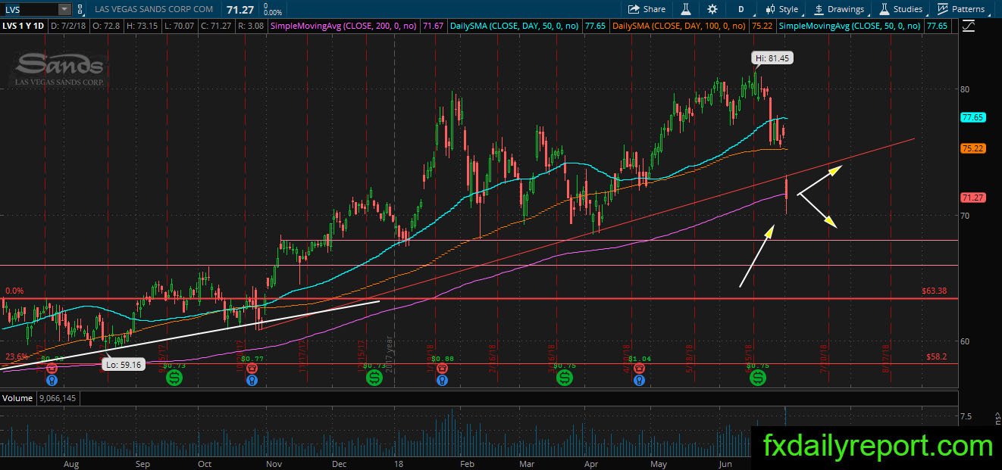The width and height of the screenshot is (1002, 470).
Task: Click the Share button
Action: pyautogui.click(x=647, y=9)
